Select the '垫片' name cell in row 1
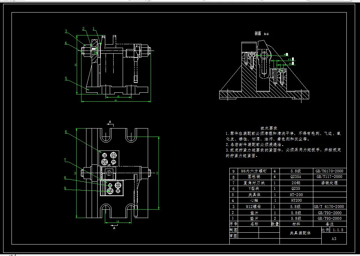This screenshot has height=256, width=360. [x=254, y=218]
